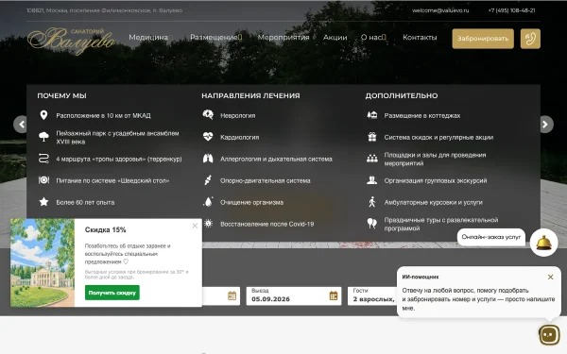
Task: Open the Гости guests selector
Action: pos(373,295)
